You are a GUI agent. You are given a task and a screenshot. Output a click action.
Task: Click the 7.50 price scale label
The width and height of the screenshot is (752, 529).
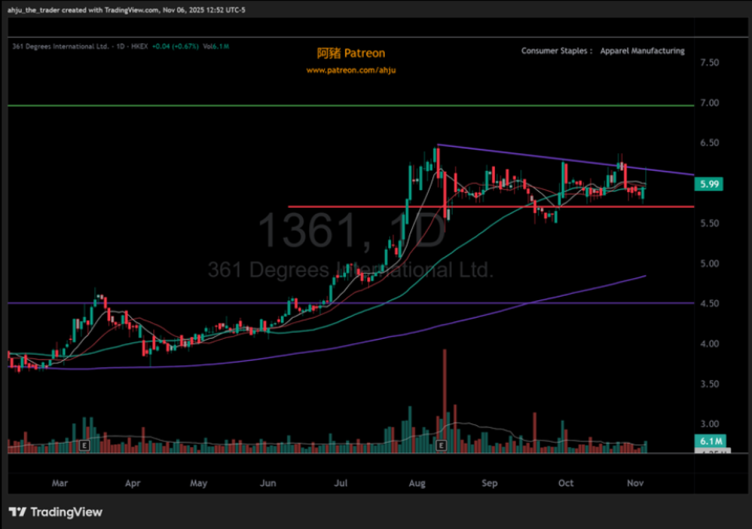[709, 62]
